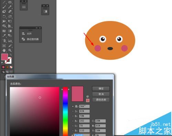Expand the gradient mini panel double arrows
The width and height of the screenshot is (172, 136).
click(x=44, y=6)
